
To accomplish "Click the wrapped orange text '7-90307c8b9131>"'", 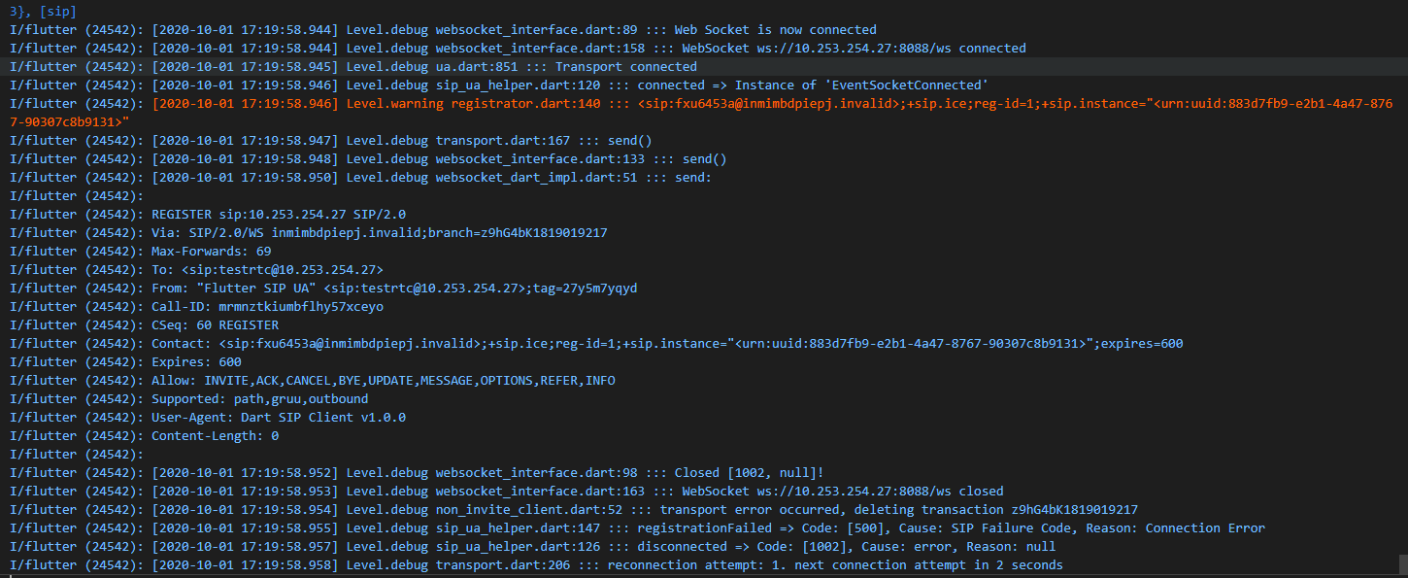I will tap(69, 121).
